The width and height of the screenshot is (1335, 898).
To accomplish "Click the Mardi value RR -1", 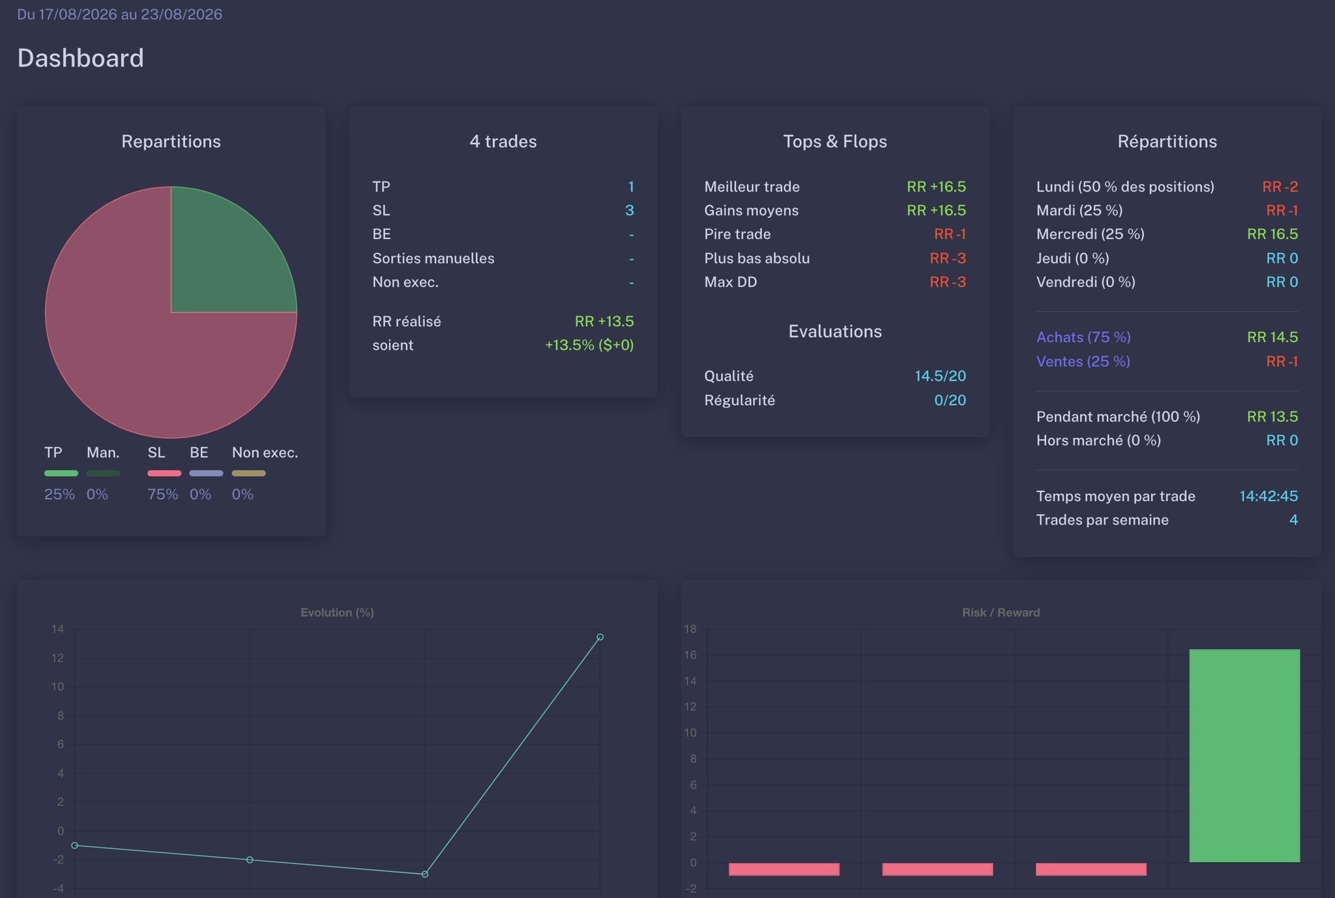I will [x=1282, y=210].
